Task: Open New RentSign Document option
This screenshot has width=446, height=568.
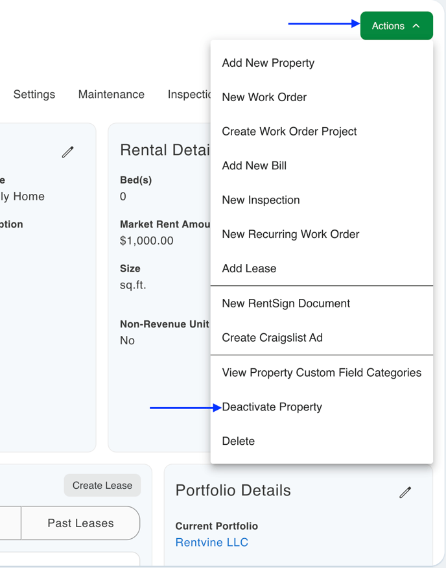Action: 286,303
